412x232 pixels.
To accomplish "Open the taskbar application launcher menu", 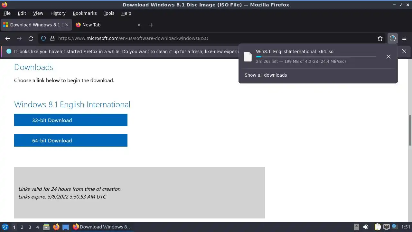I will [x=5, y=227].
